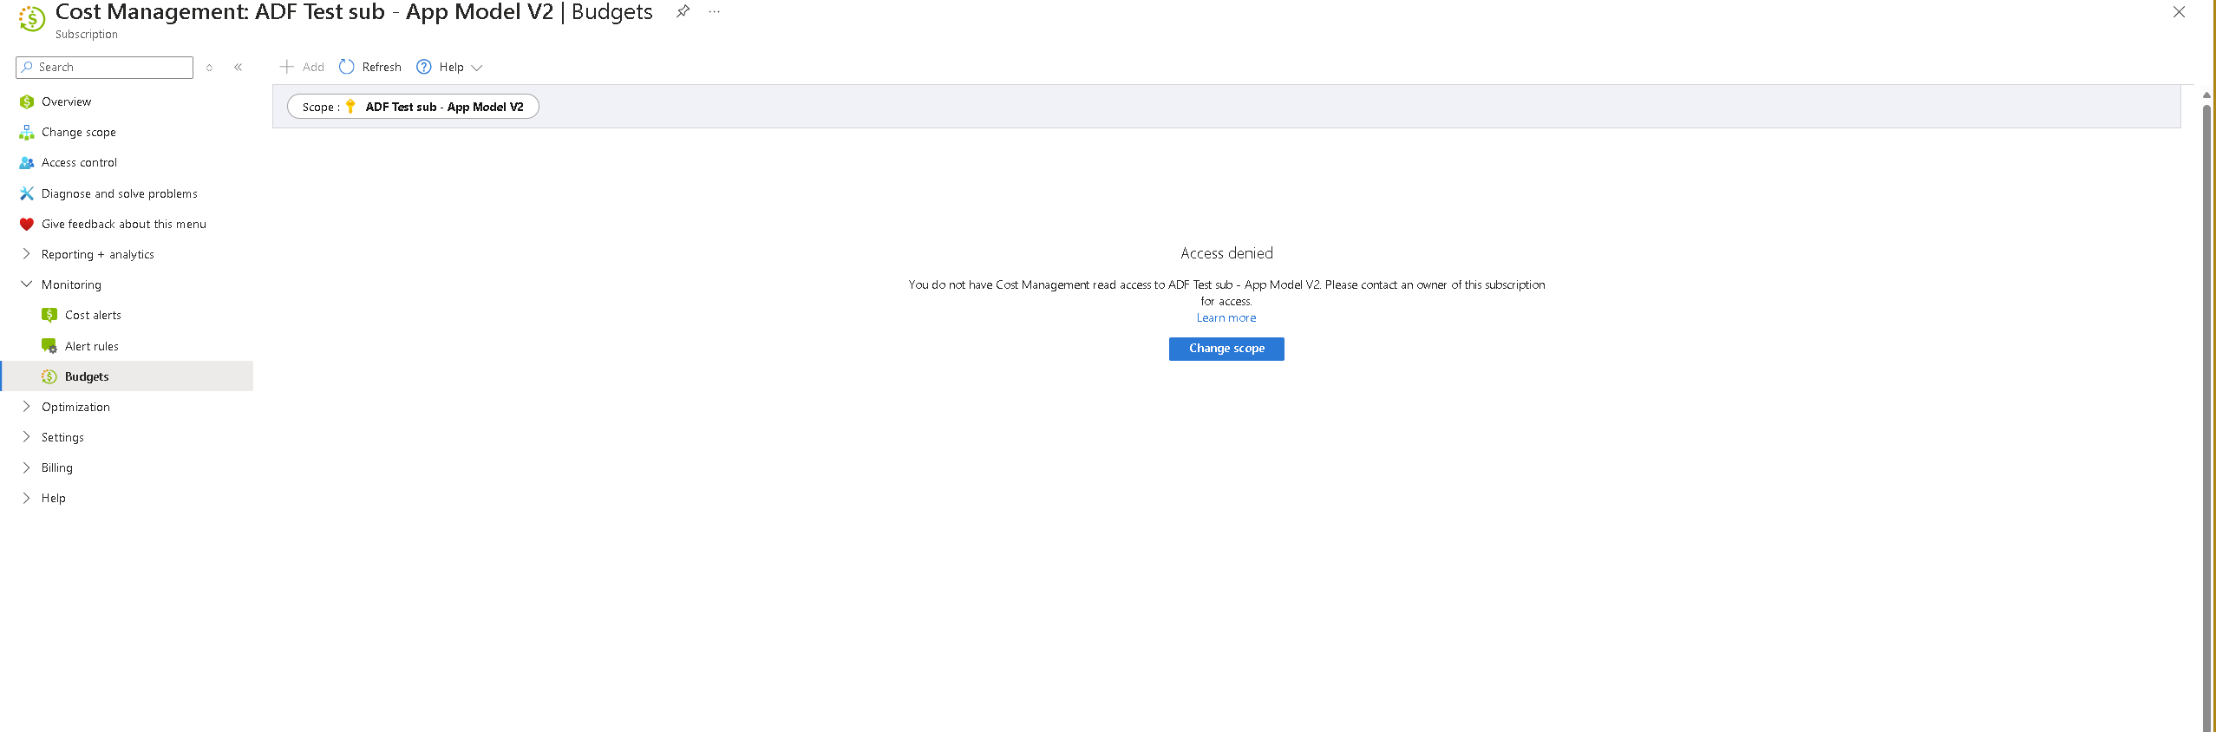
Task: Open the Help dropdown chevron
Action: tap(476, 68)
